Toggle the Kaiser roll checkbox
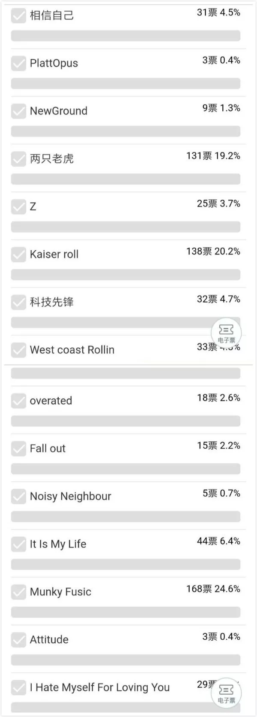The image size is (257, 717). tap(18, 254)
